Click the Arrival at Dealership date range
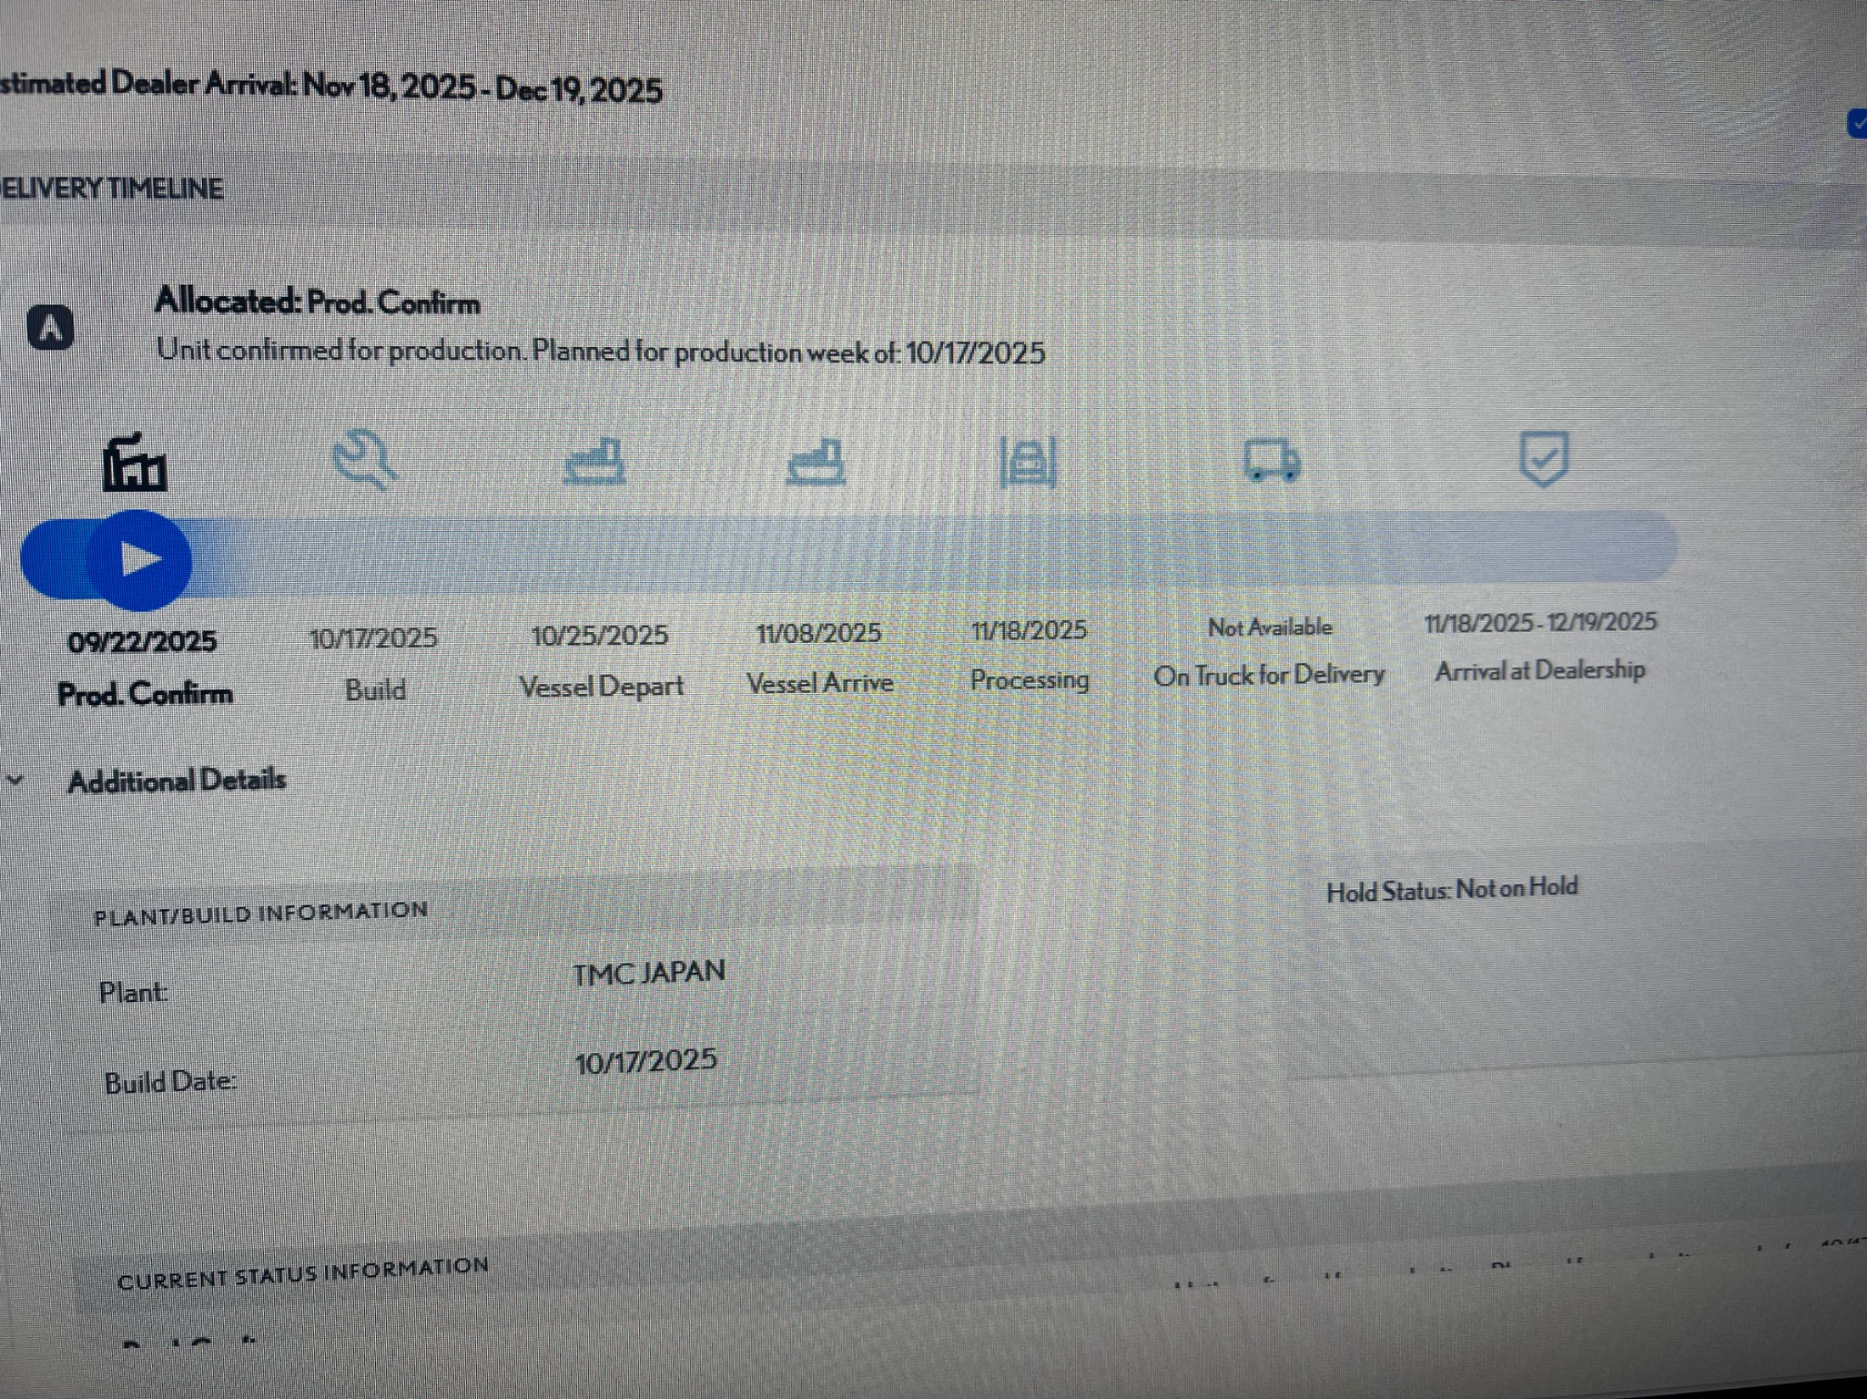The height and width of the screenshot is (1399, 1867). (1540, 623)
